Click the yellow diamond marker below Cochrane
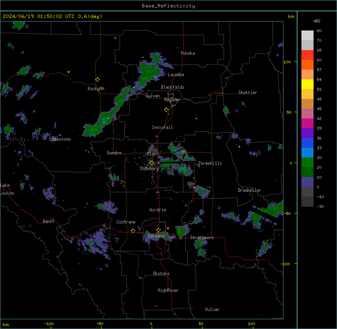 tap(133, 231)
